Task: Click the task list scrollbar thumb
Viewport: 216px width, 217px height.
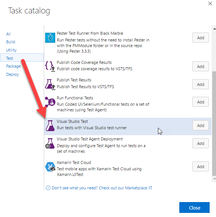Action: [214, 123]
